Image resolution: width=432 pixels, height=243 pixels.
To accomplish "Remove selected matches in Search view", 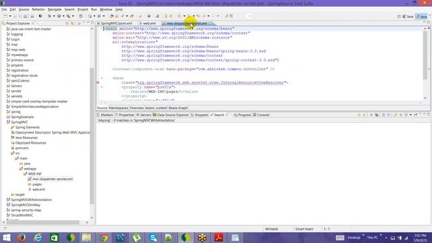I will pyautogui.click(x=371, y=115).
